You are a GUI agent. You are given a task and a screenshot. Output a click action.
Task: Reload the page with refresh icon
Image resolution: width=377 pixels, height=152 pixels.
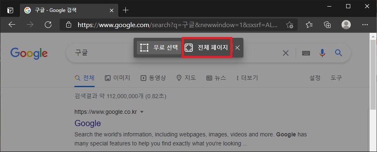(49, 25)
